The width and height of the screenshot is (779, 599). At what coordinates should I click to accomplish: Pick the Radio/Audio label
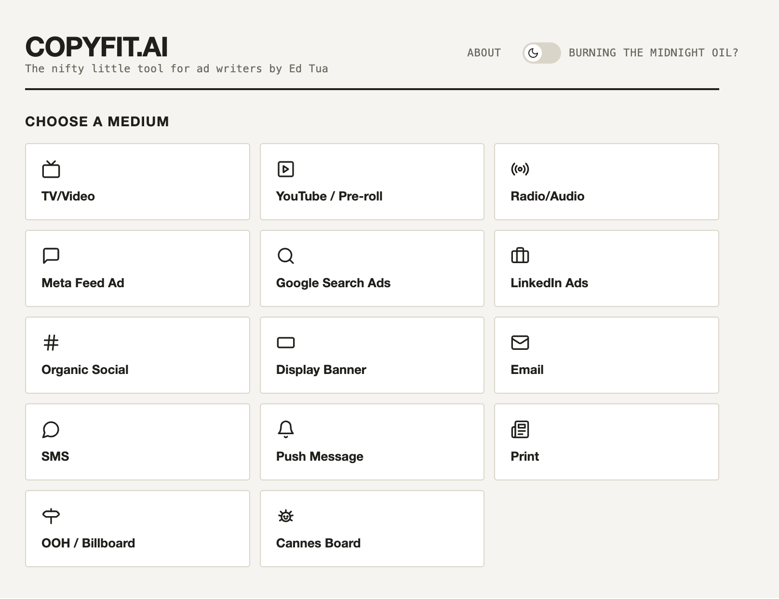547,196
